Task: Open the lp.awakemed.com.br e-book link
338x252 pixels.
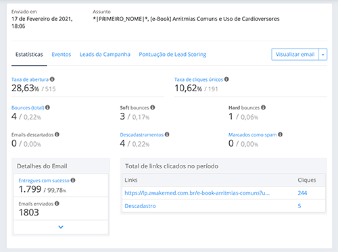Action: [197, 193]
